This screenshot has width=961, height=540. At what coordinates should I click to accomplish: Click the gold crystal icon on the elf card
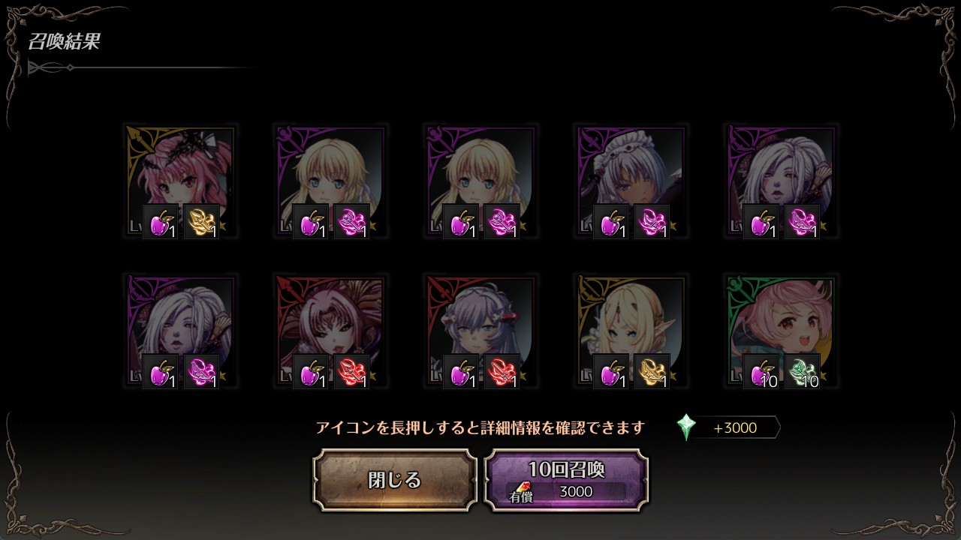click(x=652, y=372)
